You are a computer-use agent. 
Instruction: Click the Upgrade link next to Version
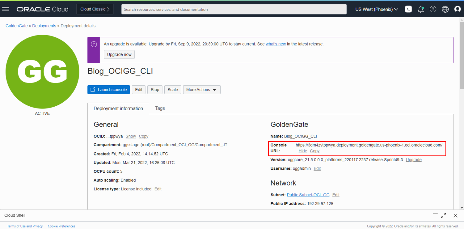[414, 160]
